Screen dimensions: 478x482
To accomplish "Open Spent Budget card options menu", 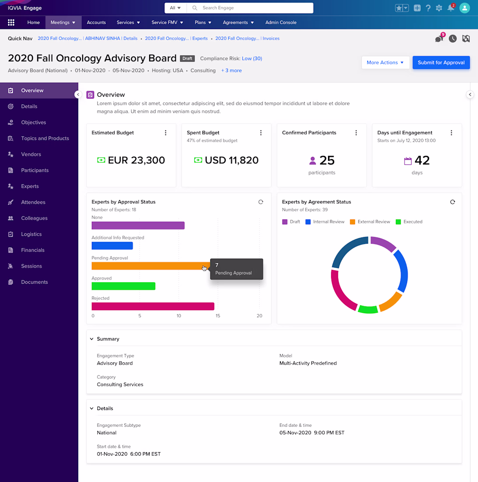I will (261, 133).
